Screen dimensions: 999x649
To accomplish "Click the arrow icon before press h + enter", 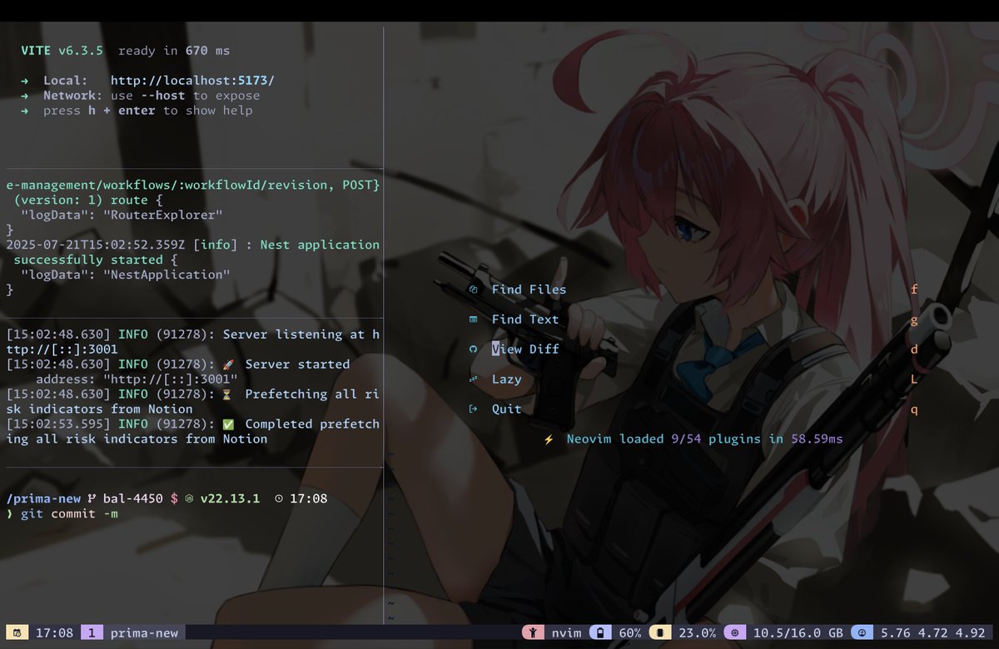I will (25, 111).
